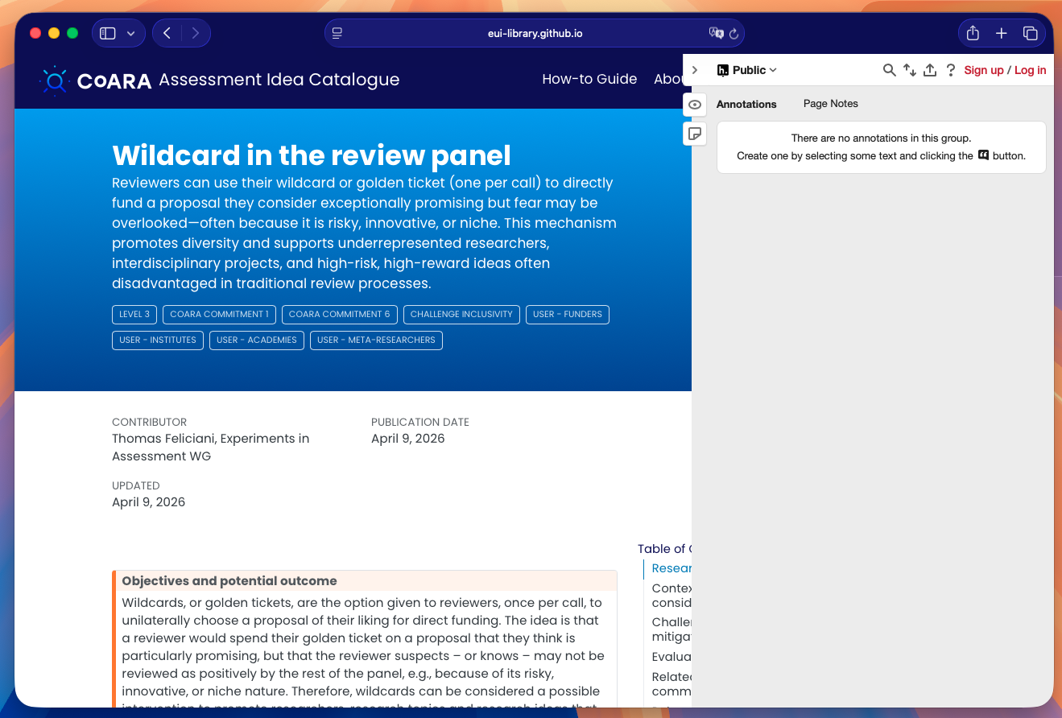Click the Log in link
1062x718 pixels.
coord(1030,70)
